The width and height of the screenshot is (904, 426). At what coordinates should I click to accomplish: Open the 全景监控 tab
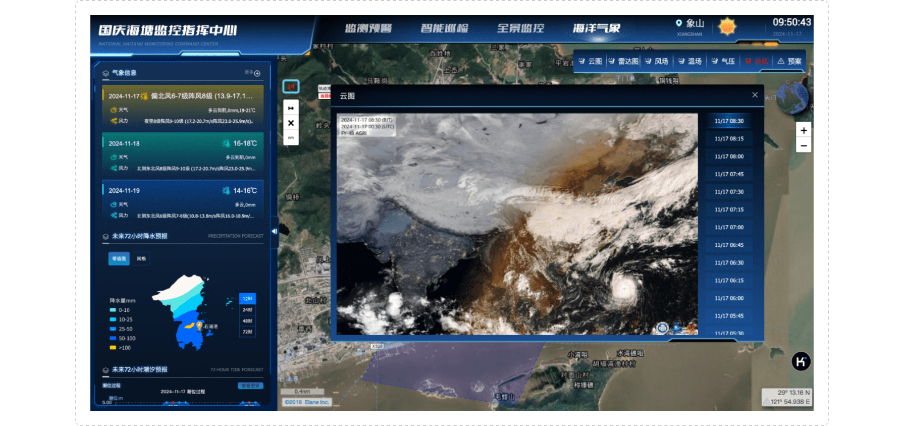tap(520, 28)
